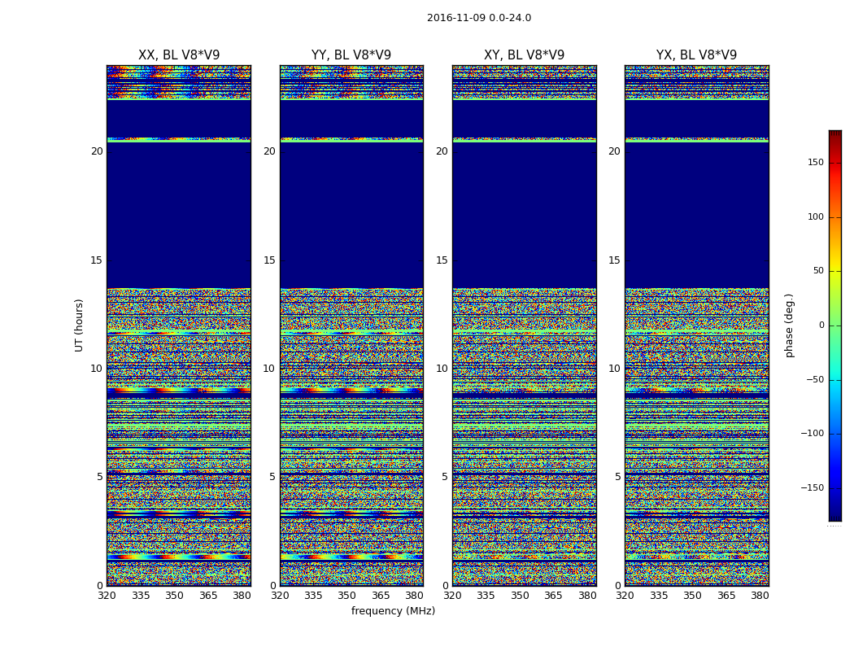854x651 pixels.
Task: Click the 350 frequency tick under the XX panel
Action: tap(174, 596)
